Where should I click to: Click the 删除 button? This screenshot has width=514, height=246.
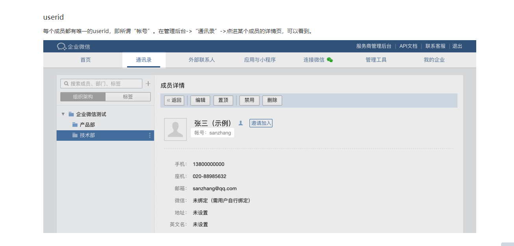272,100
